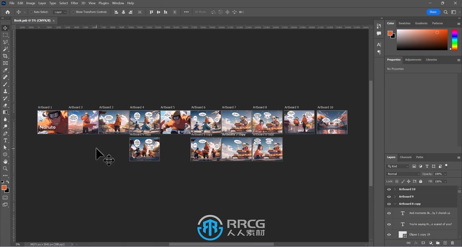The image size is (462, 247).
Task: Hide the Artboard 9 layer group
Action: coord(389,197)
